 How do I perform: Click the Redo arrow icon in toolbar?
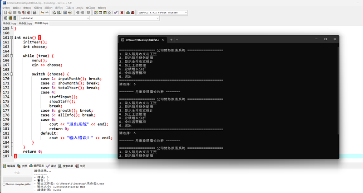(48, 13)
